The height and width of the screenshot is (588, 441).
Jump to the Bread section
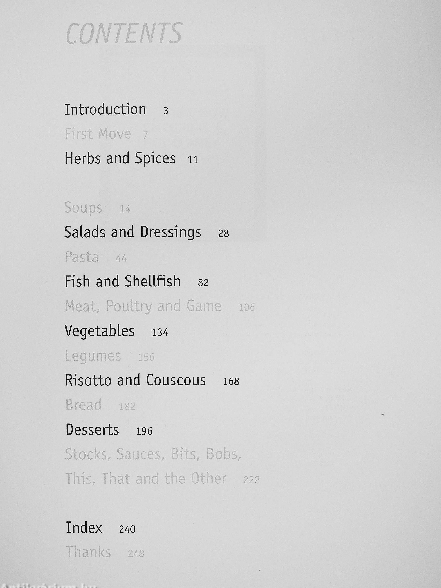pos(84,405)
